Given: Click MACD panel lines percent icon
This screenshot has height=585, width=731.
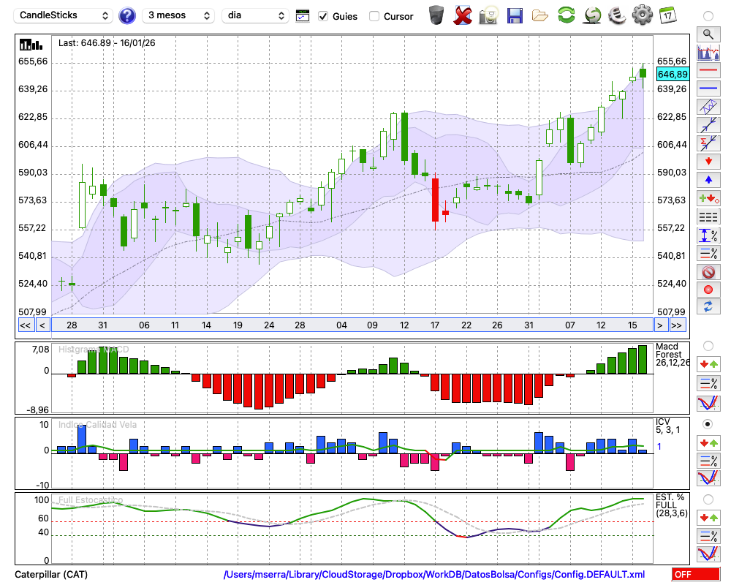Looking at the screenshot, I should (708, 383).
